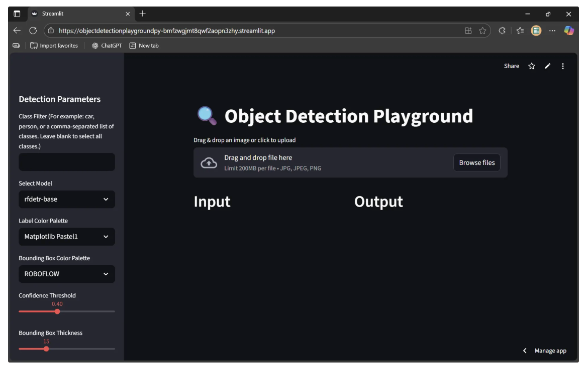
Task: Click the Bounding Box Thickness slider handle
Action: (46, 349)
